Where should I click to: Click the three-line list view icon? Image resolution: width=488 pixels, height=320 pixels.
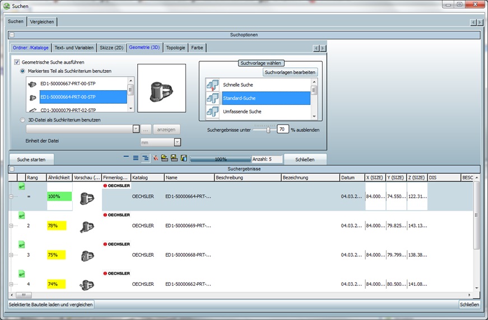[x=136, y=159]
